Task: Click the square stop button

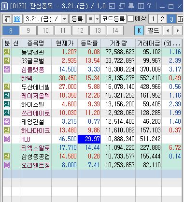Action: [x=91, y=19]
